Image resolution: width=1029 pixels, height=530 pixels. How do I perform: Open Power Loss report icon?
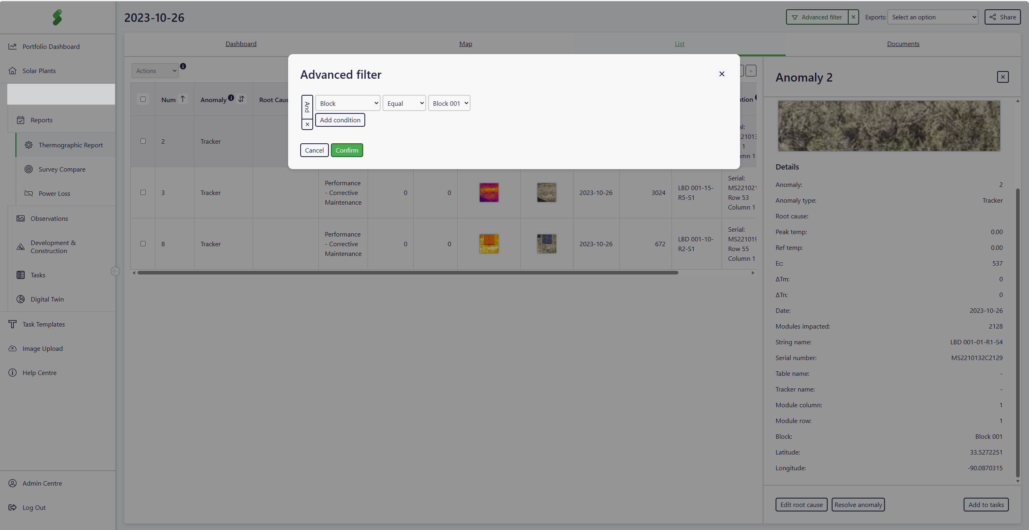point(29,193)
